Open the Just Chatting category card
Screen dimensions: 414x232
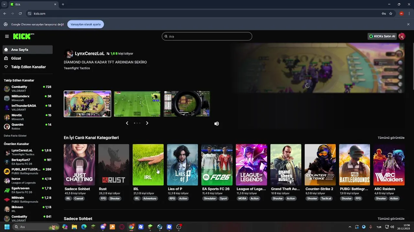(79, 165)
